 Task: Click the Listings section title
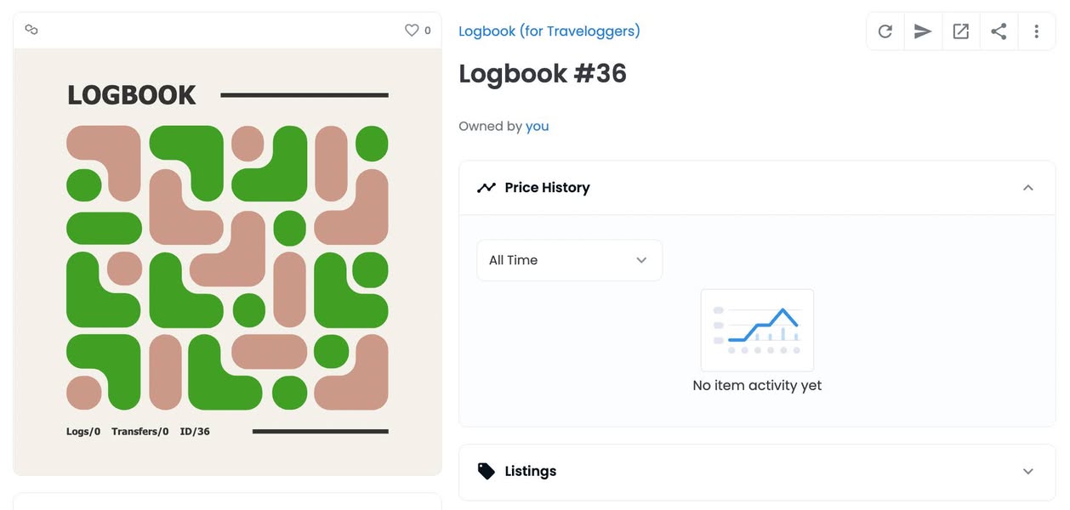(530, 472)
